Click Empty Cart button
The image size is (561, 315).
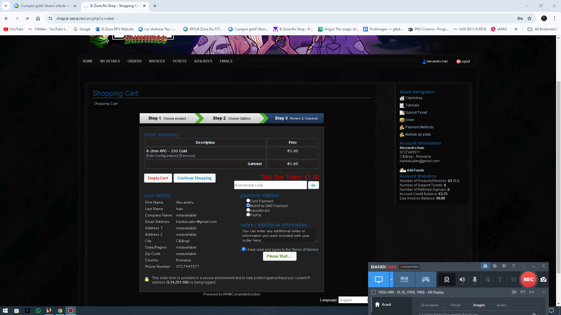(x=158, y=178)
